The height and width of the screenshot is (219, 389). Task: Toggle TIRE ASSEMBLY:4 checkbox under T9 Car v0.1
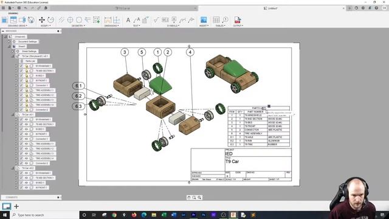[x=21, y=158]
